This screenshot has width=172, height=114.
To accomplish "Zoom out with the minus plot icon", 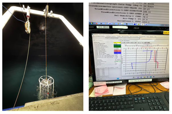I will (x=140, y=43).
